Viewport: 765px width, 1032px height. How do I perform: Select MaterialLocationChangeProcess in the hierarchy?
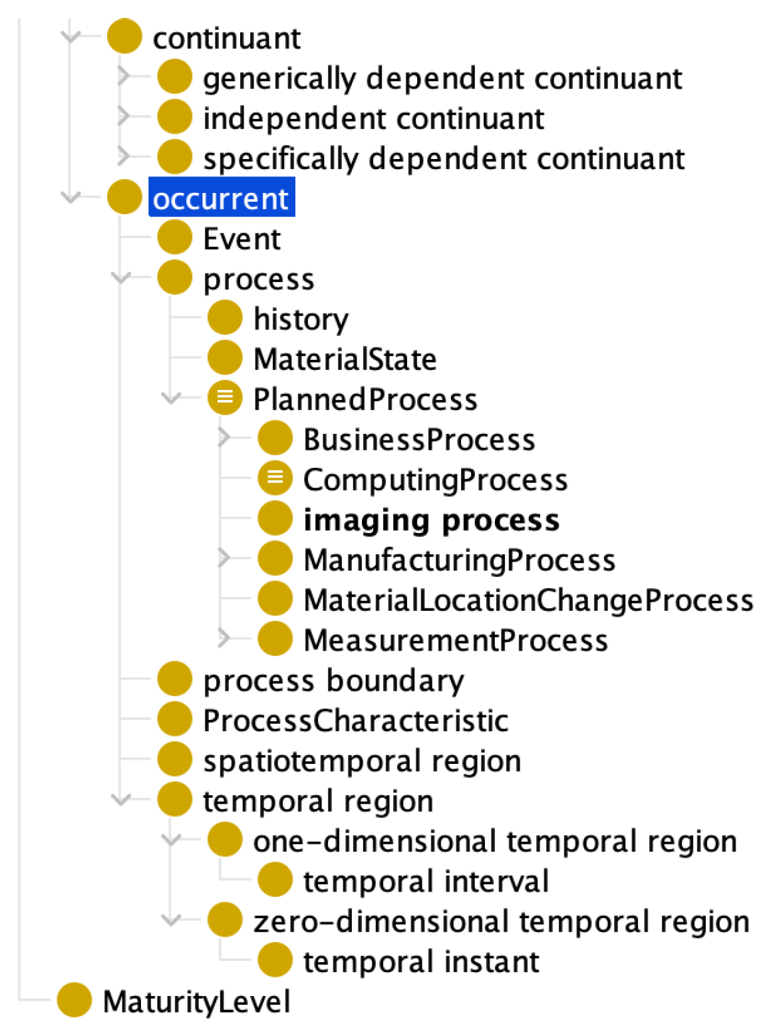(528, 600)
